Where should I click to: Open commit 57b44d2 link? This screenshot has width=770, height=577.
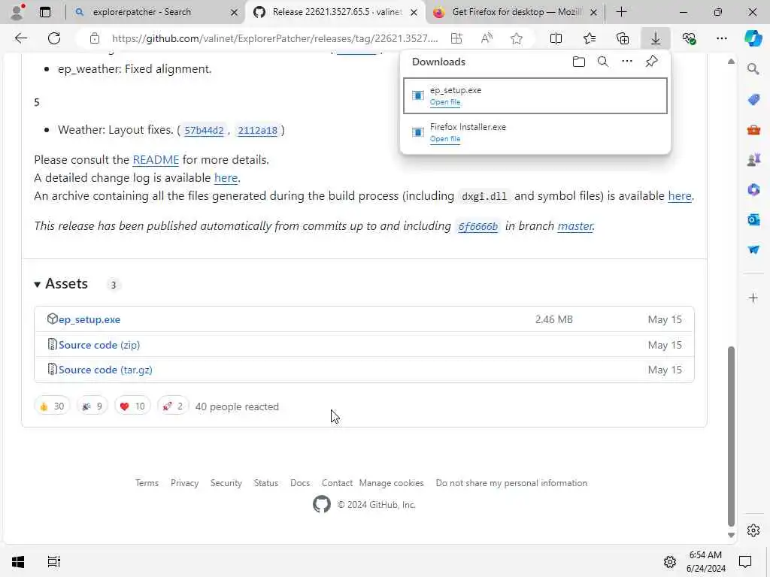204,131
